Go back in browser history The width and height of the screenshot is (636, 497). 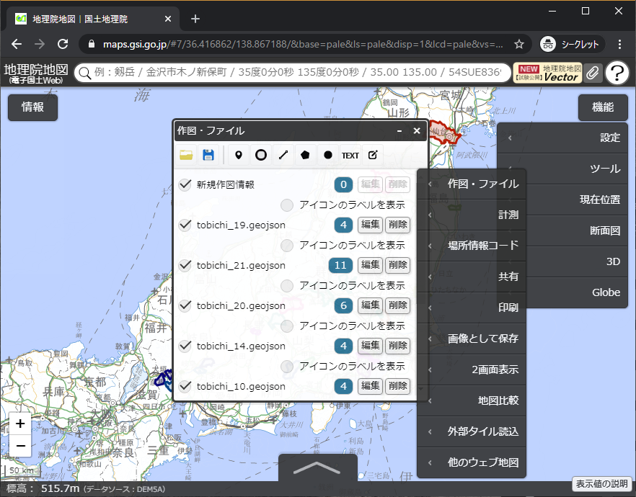tap(17, 44)
